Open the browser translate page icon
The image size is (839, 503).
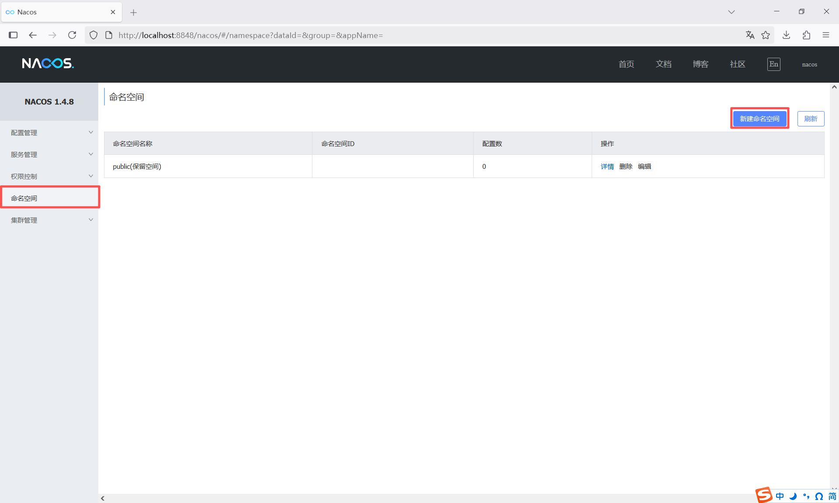750,35
